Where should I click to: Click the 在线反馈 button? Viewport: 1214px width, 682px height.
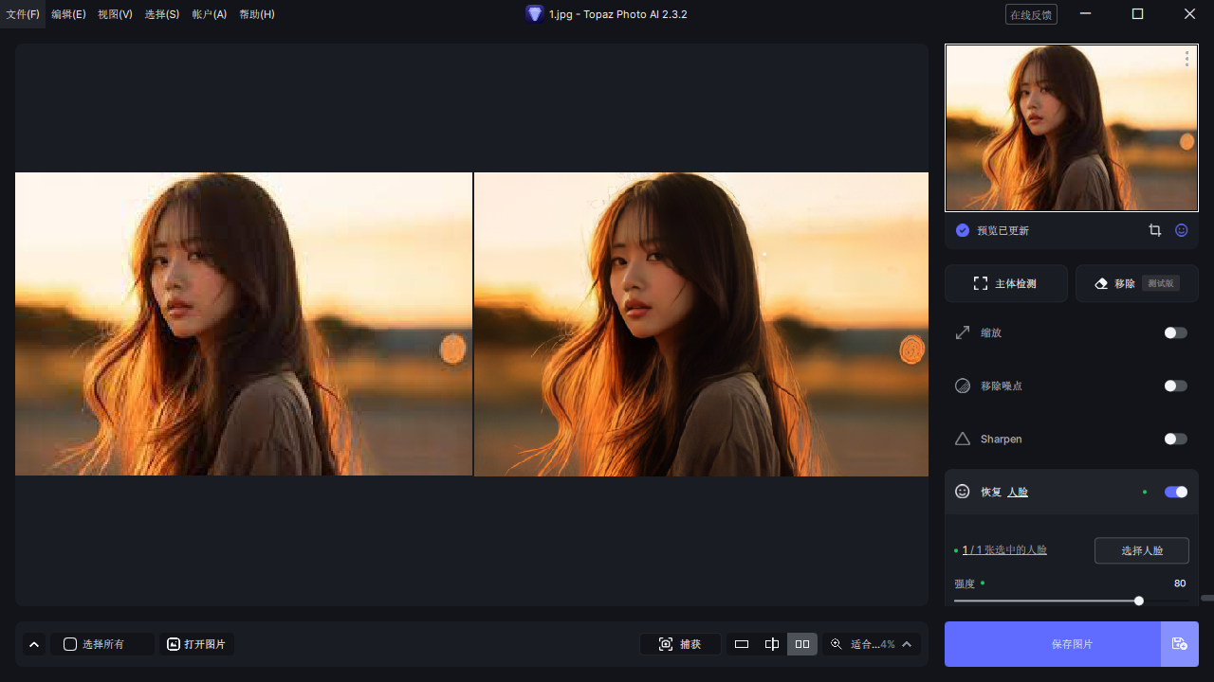[1031, 14]
